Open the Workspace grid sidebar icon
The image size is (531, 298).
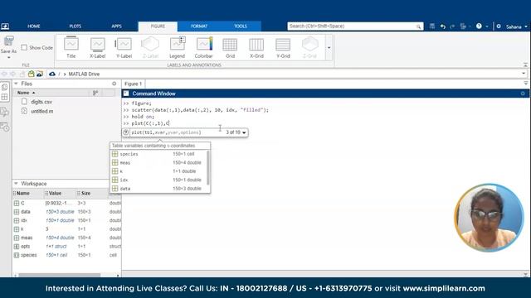tap(5, 98)
